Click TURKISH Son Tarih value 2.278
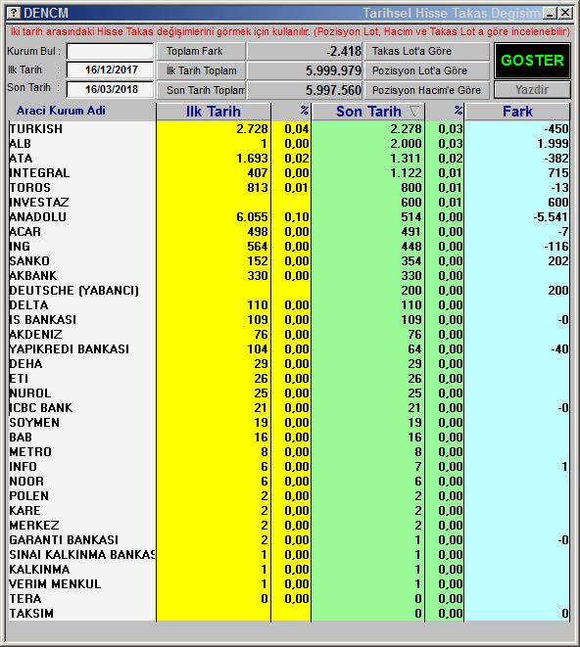Image resolution: width=580 pixels, height=647 pixels. pos(406,129)
